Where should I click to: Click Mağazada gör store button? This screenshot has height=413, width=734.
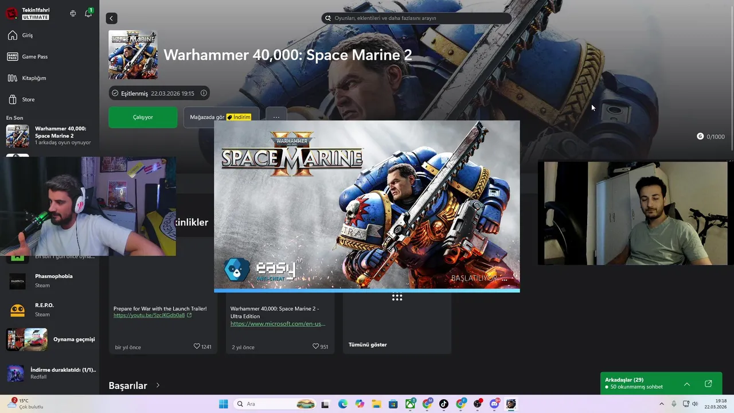[x=221, y=117]
